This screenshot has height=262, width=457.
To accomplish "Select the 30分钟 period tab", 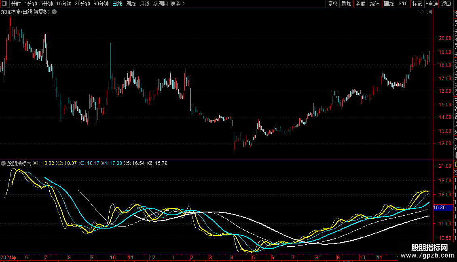I will 83,4.
